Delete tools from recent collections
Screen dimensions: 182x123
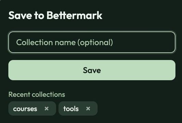[88, 109]
